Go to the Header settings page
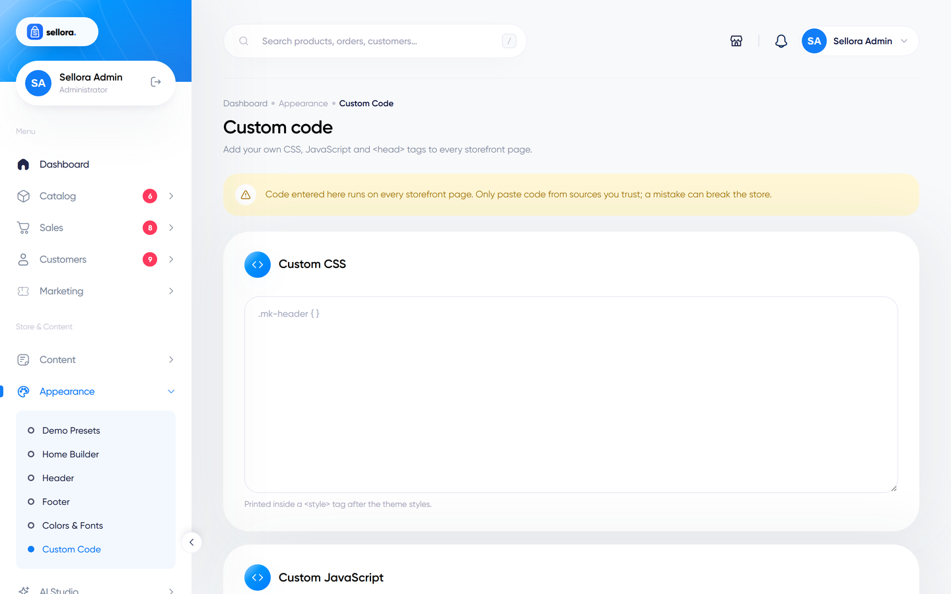 [x=58, y=478]
